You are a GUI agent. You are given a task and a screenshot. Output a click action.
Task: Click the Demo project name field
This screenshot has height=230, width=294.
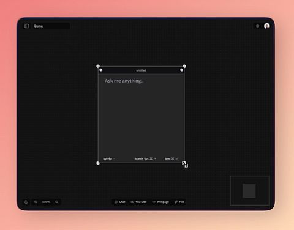[x=51, y=26]
